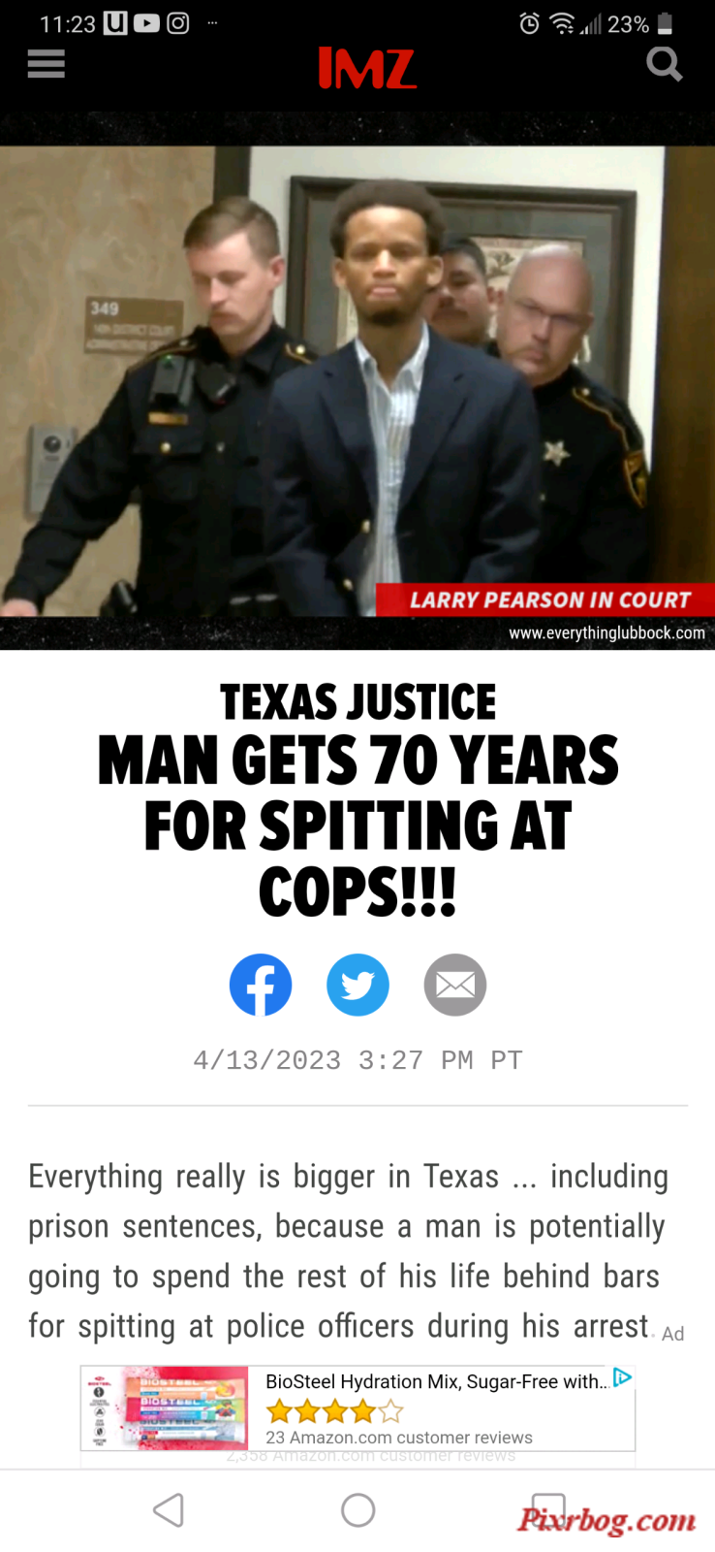Tap the Android back button

(169, 1509)
